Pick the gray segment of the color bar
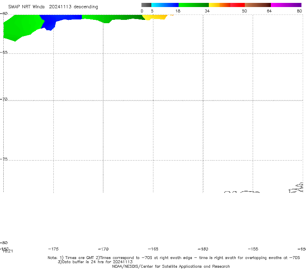Screen dimensions: 306x269 (146, 5)
